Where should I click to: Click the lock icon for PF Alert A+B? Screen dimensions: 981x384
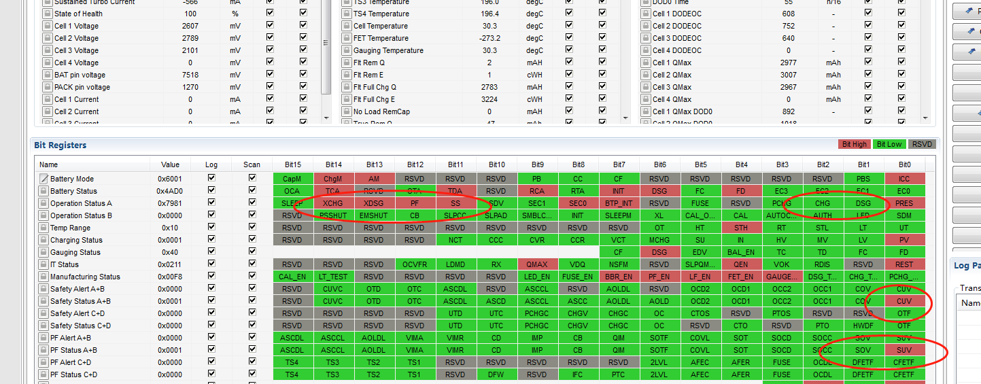click(44, 338)
